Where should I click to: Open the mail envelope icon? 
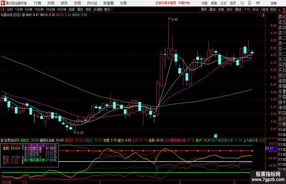pyautogui.click(x=258, y=3)
